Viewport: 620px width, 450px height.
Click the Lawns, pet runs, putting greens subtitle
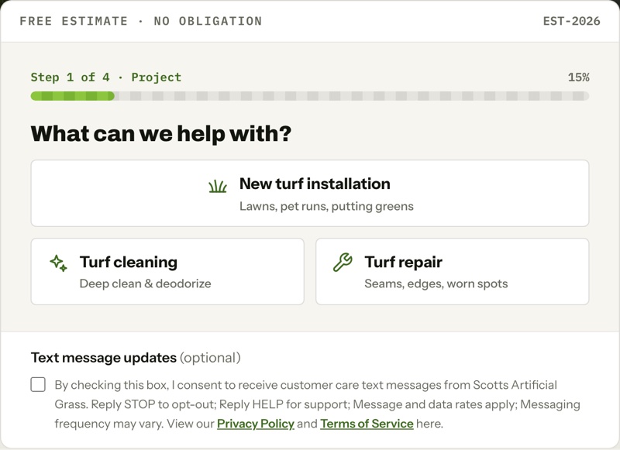pyautogui.click(x=326, y=206)
